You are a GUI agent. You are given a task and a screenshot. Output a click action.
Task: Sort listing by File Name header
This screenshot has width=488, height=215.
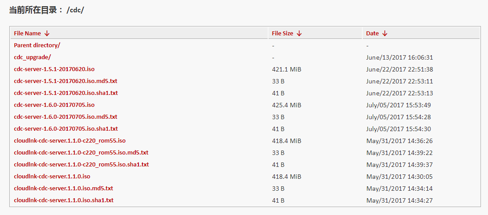click(x=27, y=34)
